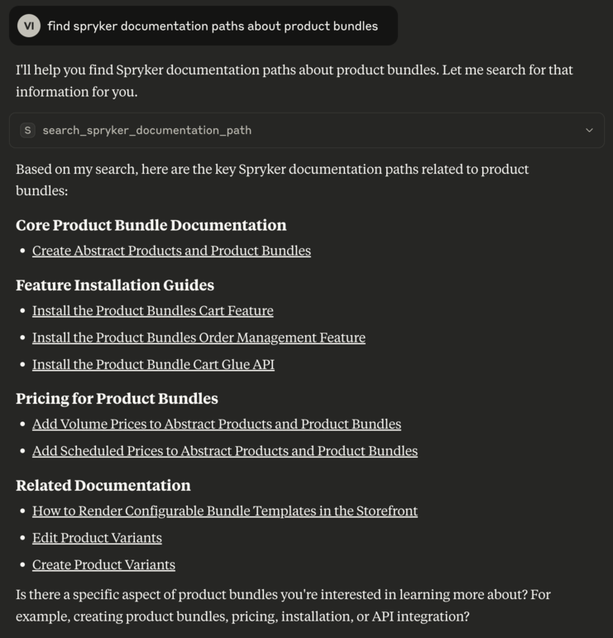Open Install the Product Bundles Cart Feature
Image resolution: width=613 pixels, height=638 pixels.
tap(152, 311)
